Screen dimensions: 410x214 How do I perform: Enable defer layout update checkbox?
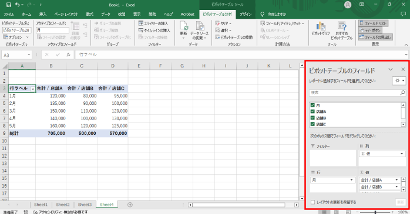click(x=312, y=202)
